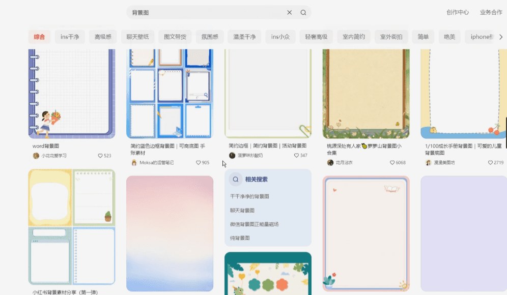Open the word背景图 notebook thumbnail
Viewport: 507px width, 295px height.
point(72,94)
